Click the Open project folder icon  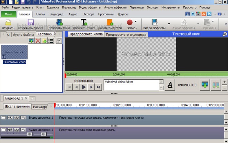click(8, 24)
